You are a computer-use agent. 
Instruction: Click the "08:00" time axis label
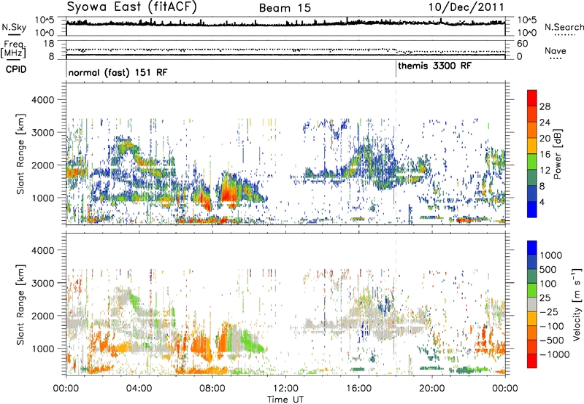pyautogui.click(x=212, y=389)
